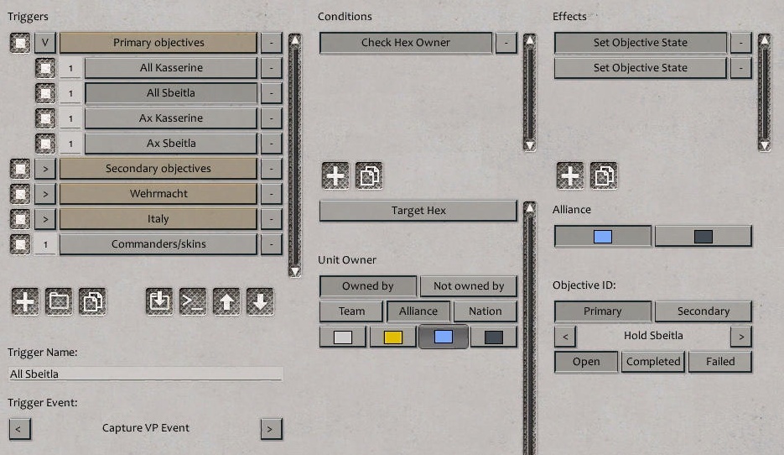
Task: Toggle checkbox for Commanders/skins
Action: tap(20, 244)
